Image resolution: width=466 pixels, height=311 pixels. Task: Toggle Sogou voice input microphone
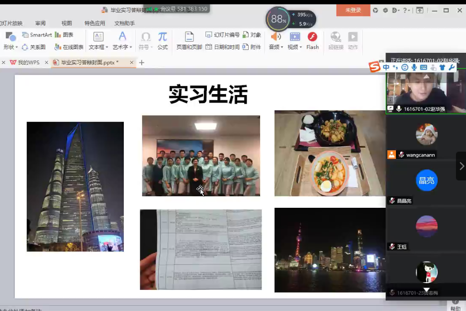tap(414, 68)
